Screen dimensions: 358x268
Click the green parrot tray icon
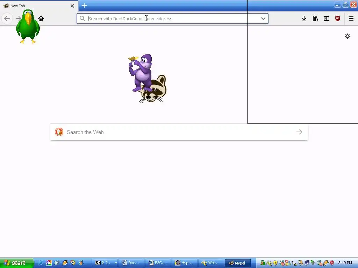coord(263,263)
